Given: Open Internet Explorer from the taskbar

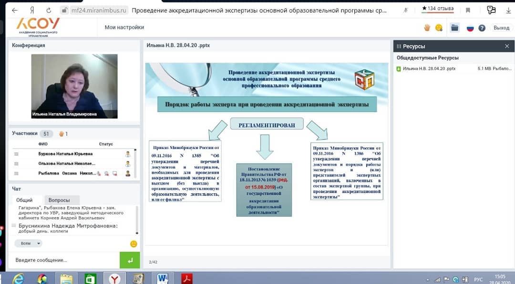Looking at the screenshot, I should [x=19, y=279].
